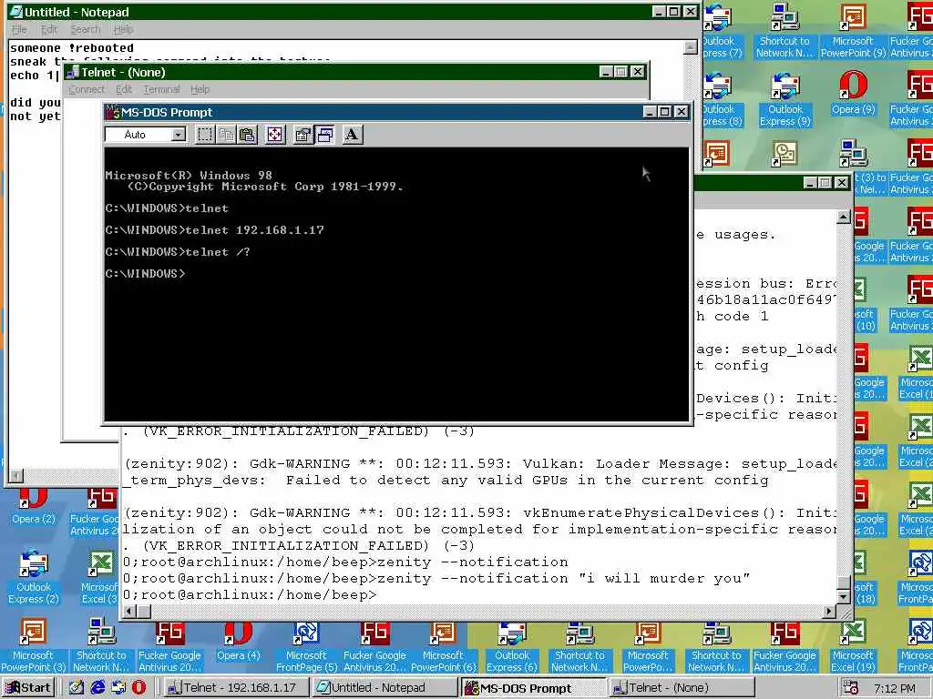Image resolution: width=933 pixels, height=699 pixels.
Task: Click 'someone !rebooted' line in Notepad
Action: click(x=72, y=48)
